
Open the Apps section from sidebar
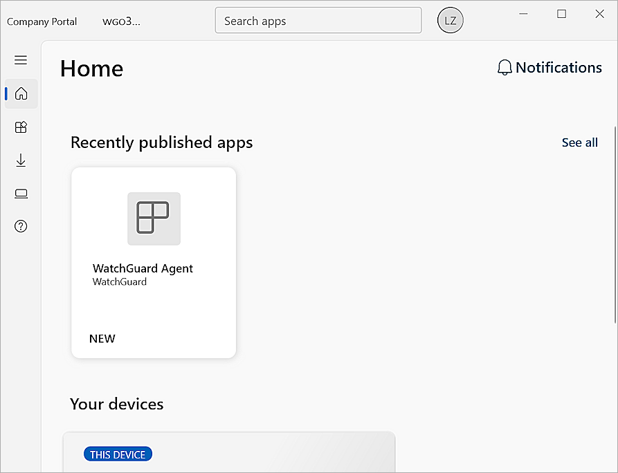21,127
